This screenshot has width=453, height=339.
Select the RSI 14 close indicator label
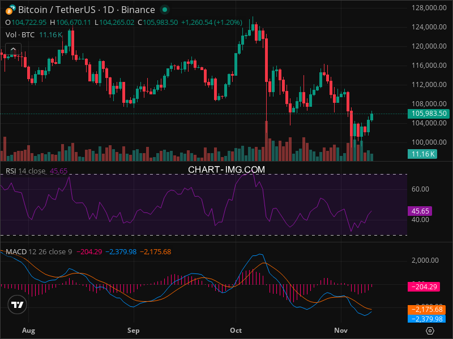click(26, 171)
